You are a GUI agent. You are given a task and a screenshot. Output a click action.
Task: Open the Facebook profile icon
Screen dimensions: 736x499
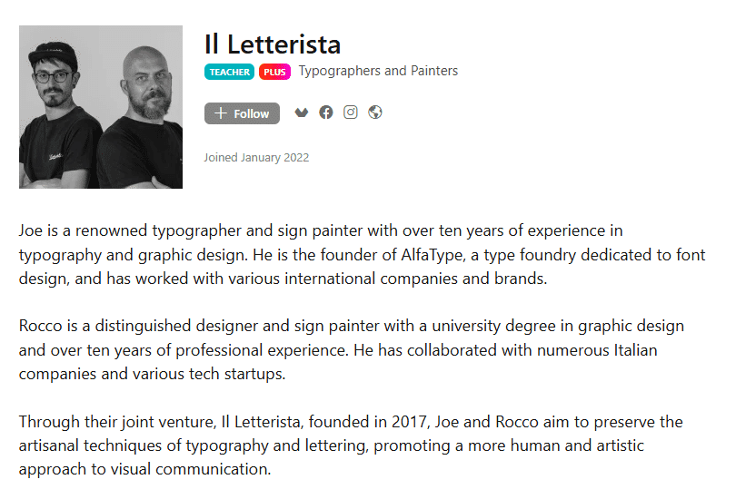[x=326, y=113]
